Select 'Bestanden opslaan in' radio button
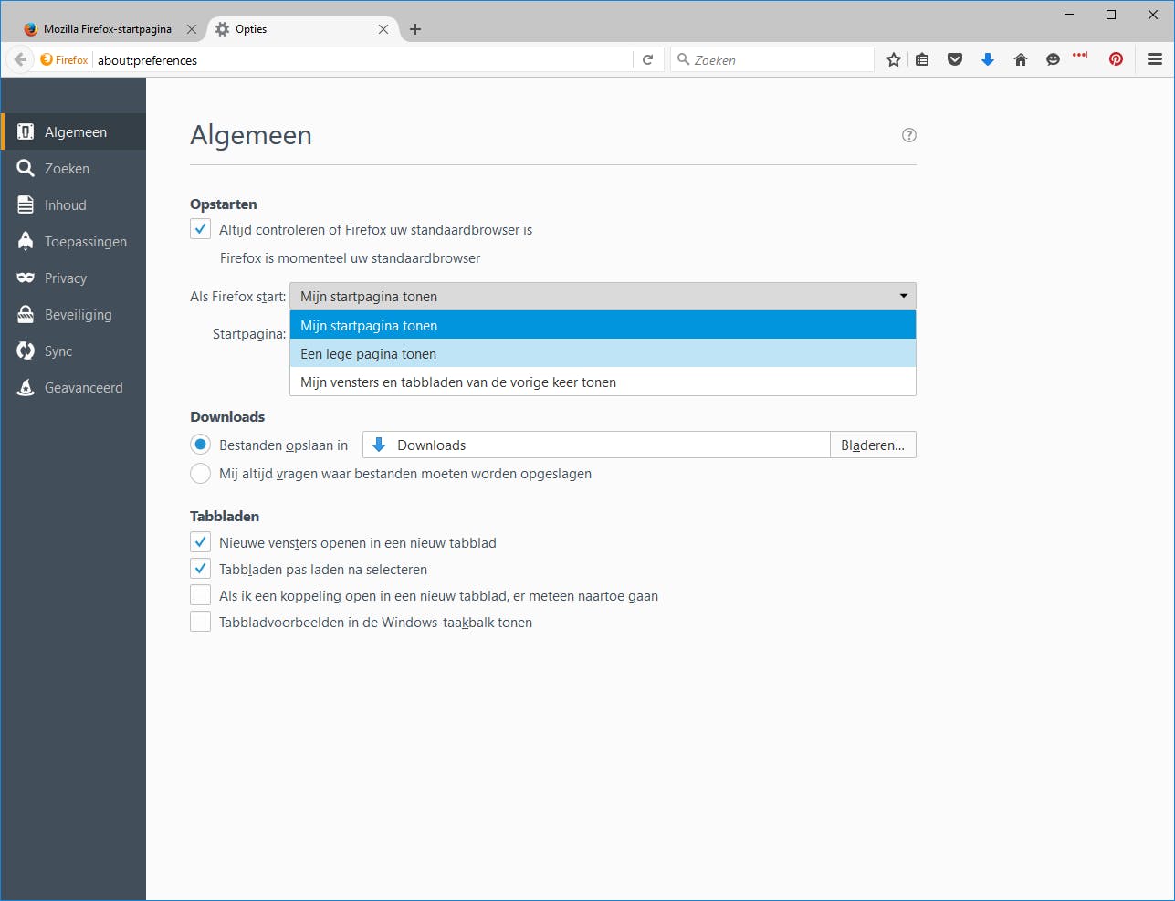Viewport: 1175px width, 901px height. tap(201, 445)
